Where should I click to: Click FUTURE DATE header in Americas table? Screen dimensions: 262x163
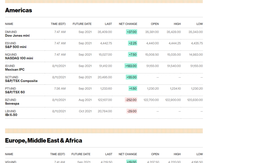coord(82,24)
